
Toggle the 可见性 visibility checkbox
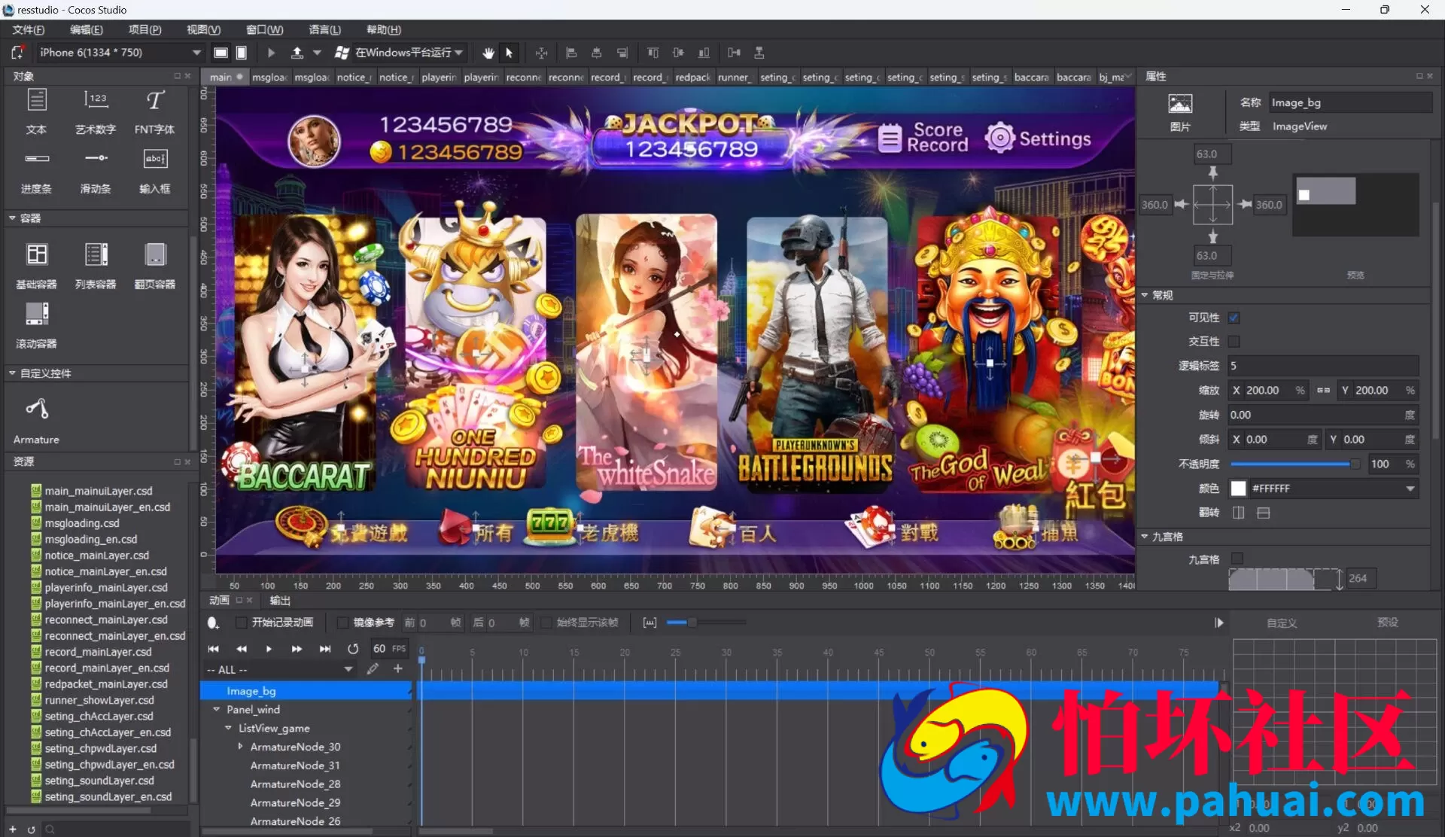pos(1234,318)
